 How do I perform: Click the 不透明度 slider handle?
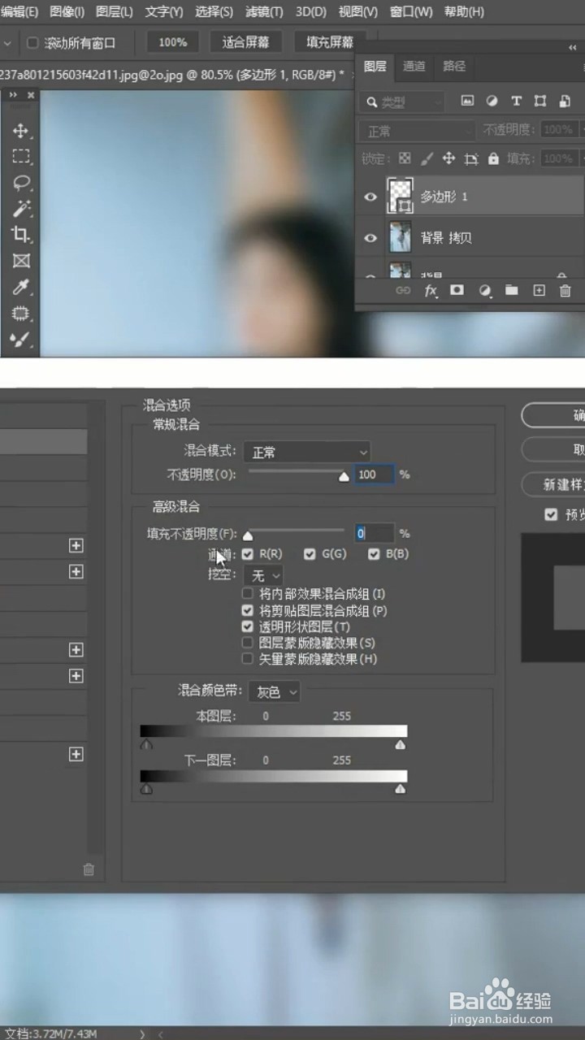pos(344,477)
